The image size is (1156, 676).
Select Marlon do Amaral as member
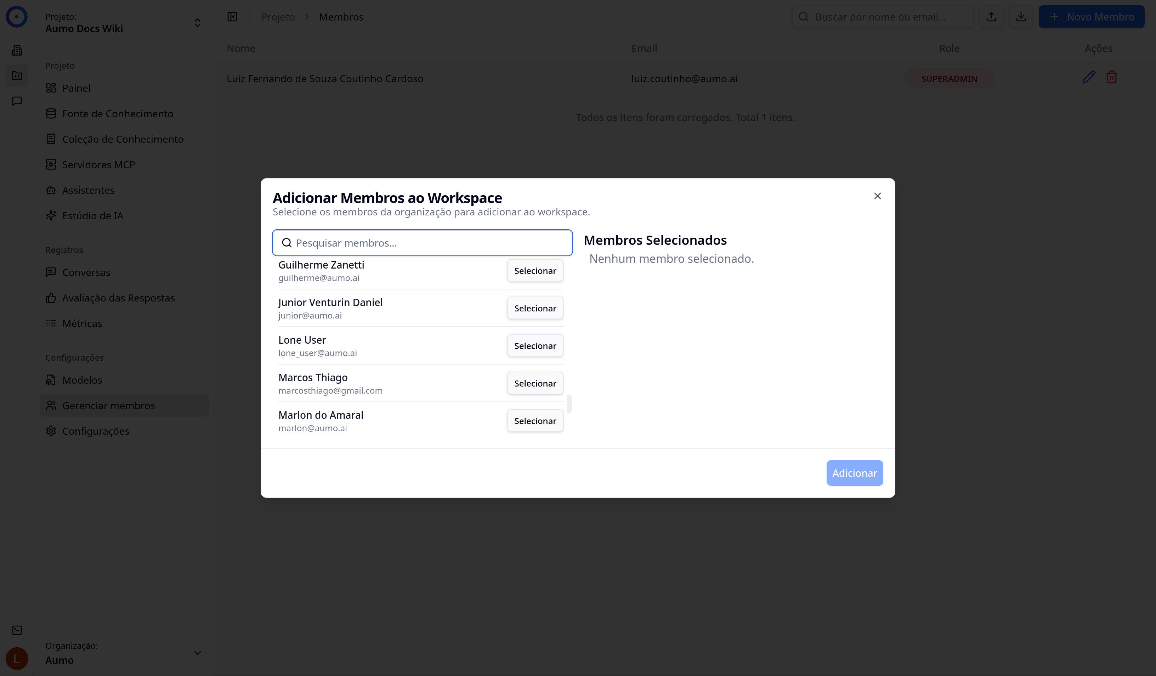click(535, 421)
